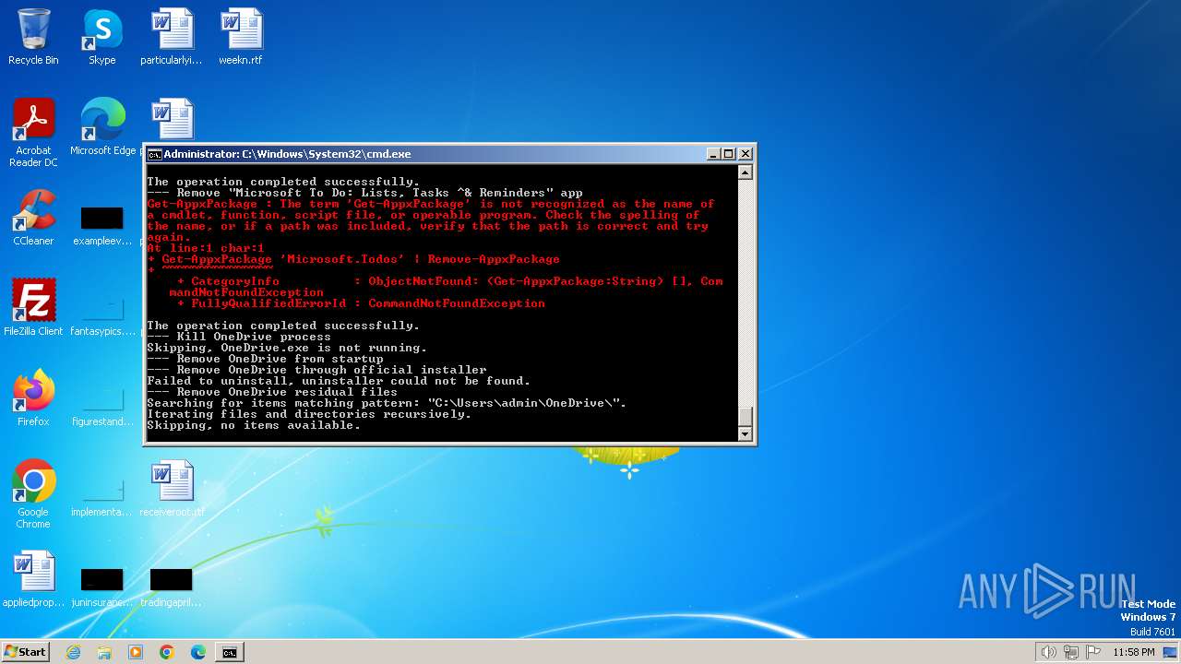Click the '--- Kill OneDrive process' line
The width and height of the screenshot is (1181, 664).
pyautogui.click(x=239, y=337)
